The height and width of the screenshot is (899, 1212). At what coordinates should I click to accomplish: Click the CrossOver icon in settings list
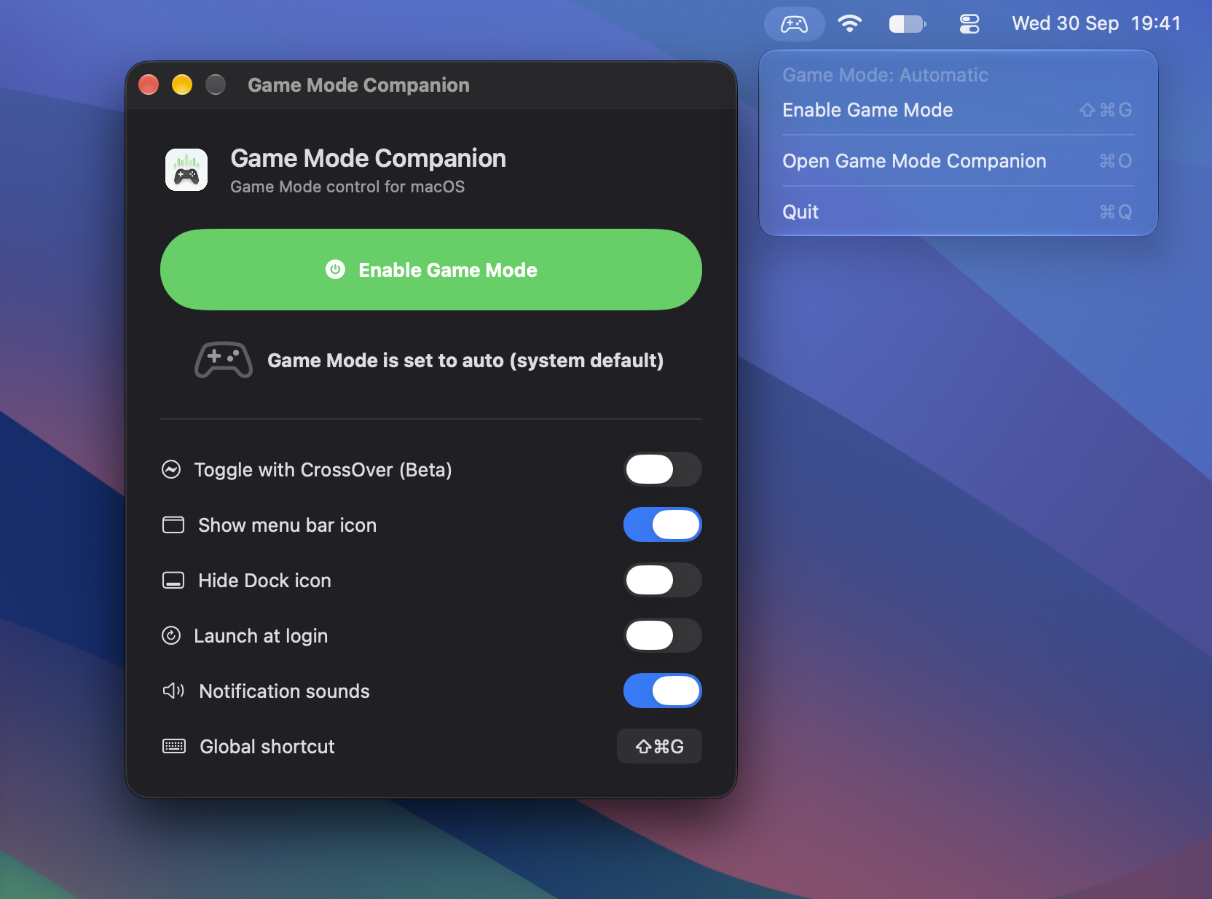pyautogui.click(x=171, y=469)
